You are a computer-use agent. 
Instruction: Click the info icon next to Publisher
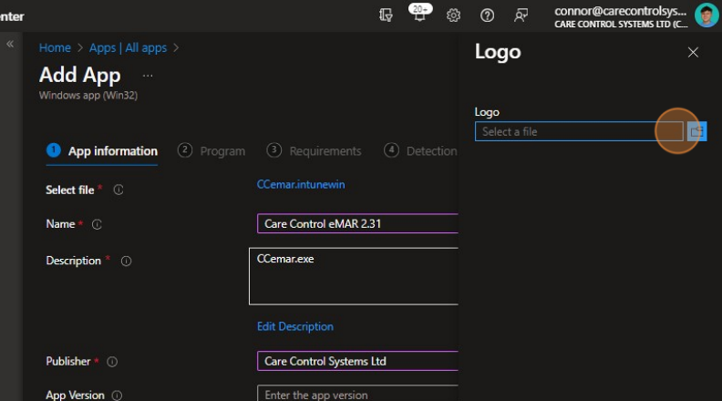pos(112,362)
